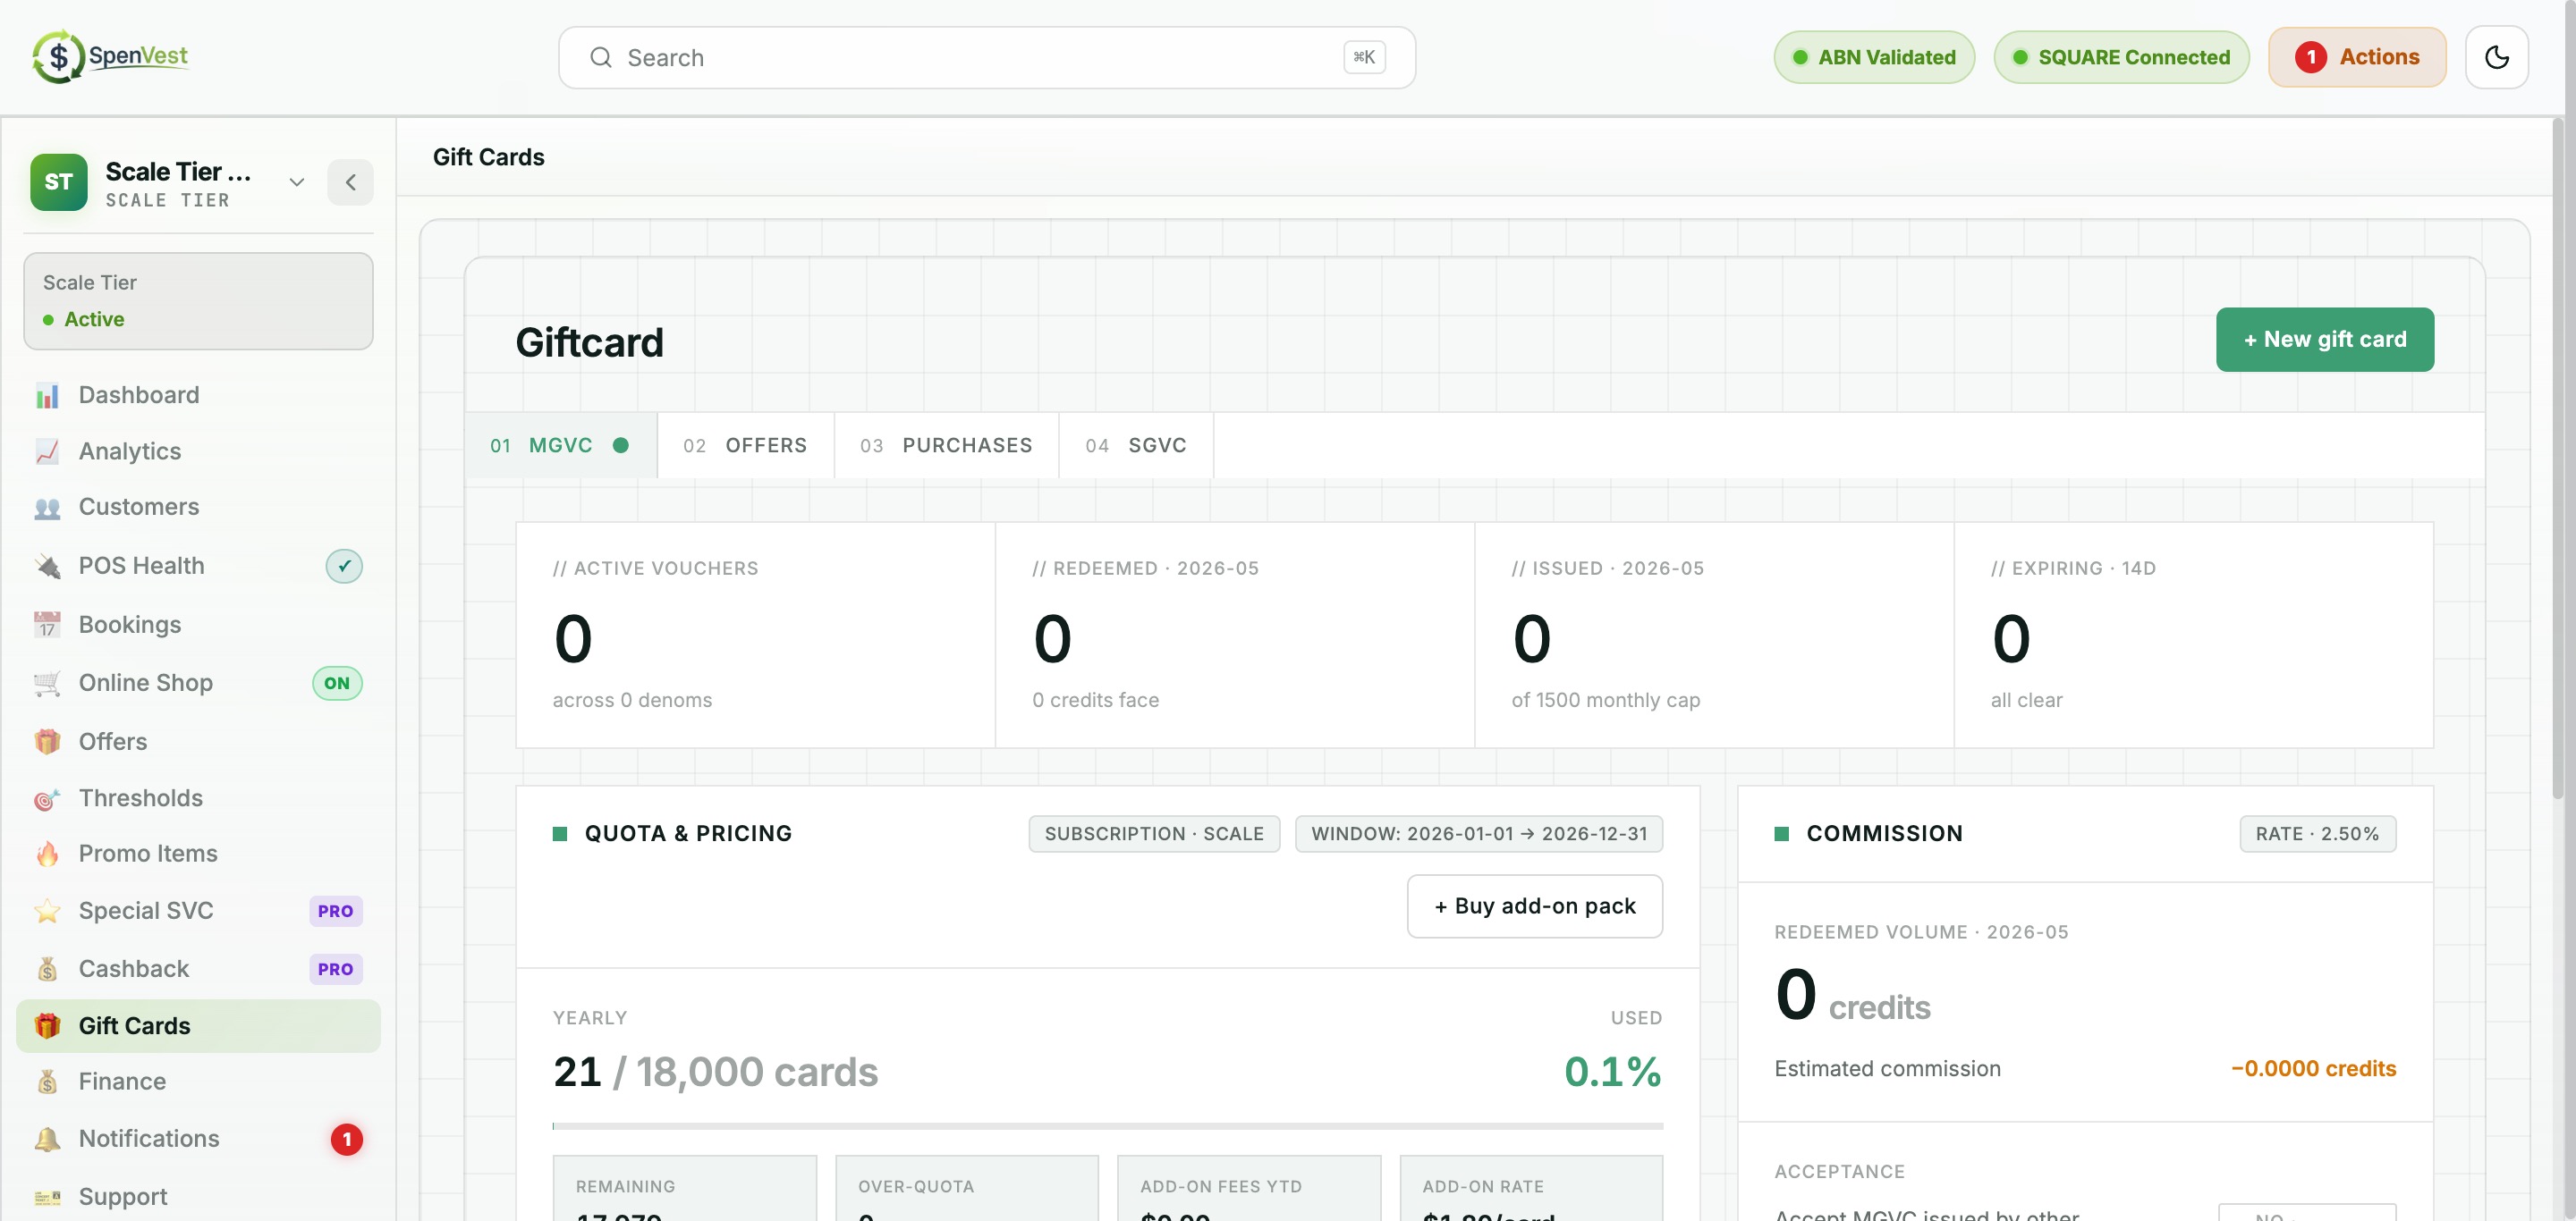Click the EXPIRING · 14D stat card
The height and width of the screenshot is (1221, 2576).
click(x=2193, y=636)
